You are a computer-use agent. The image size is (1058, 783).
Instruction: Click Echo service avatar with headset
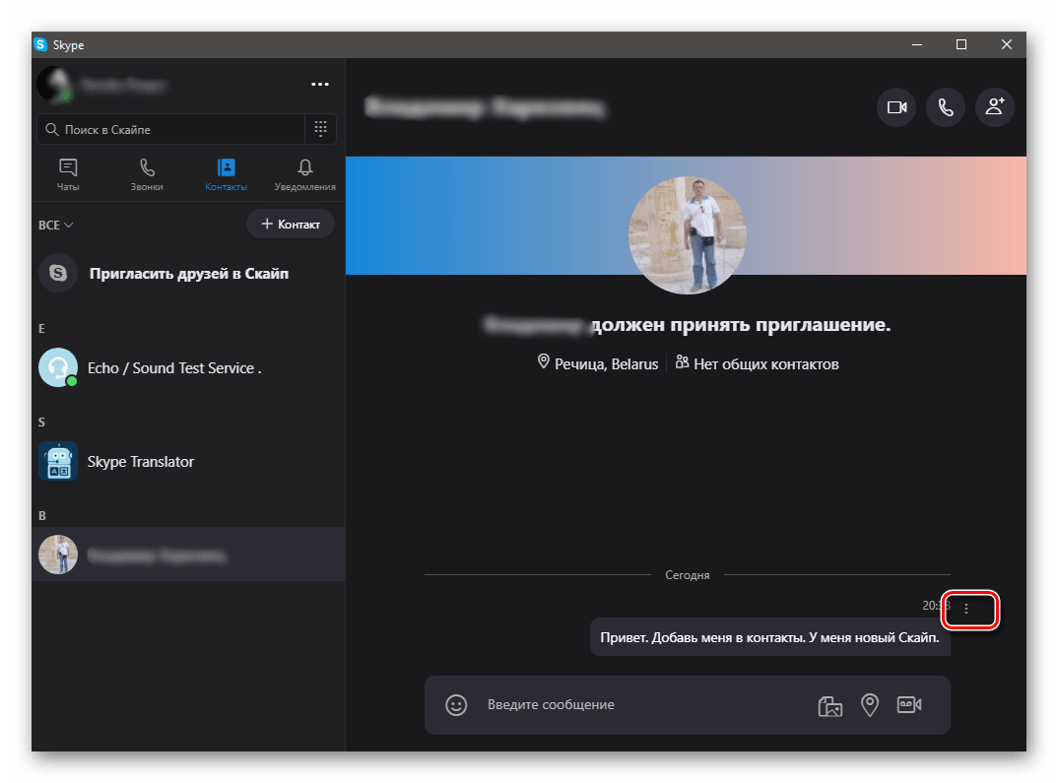tap(58, 367)
